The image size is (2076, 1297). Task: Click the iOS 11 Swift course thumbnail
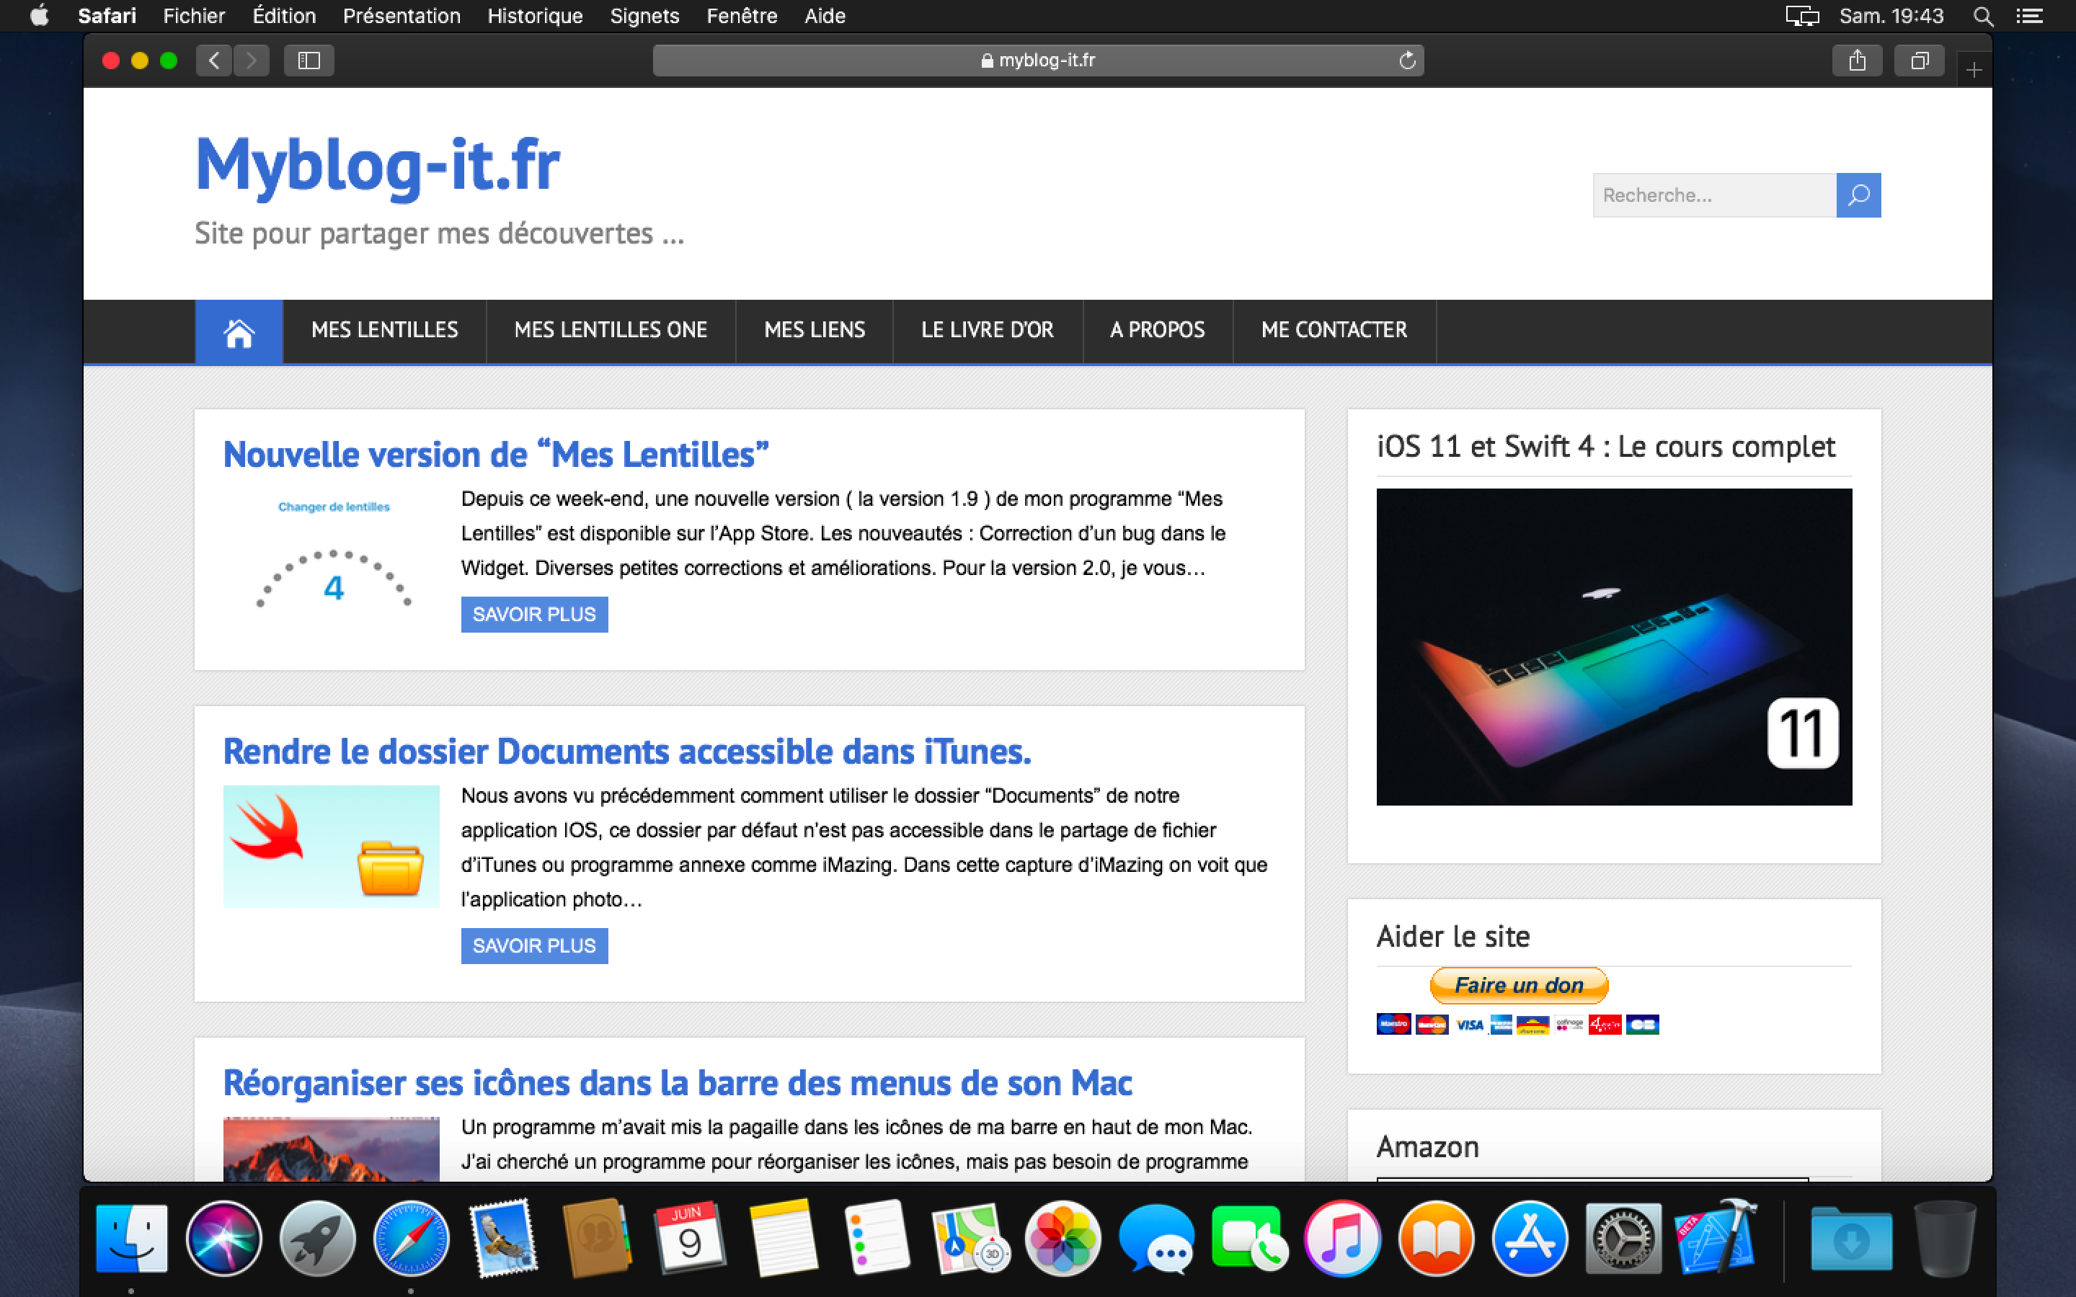pyautogui.click(x=1614, y=647)
